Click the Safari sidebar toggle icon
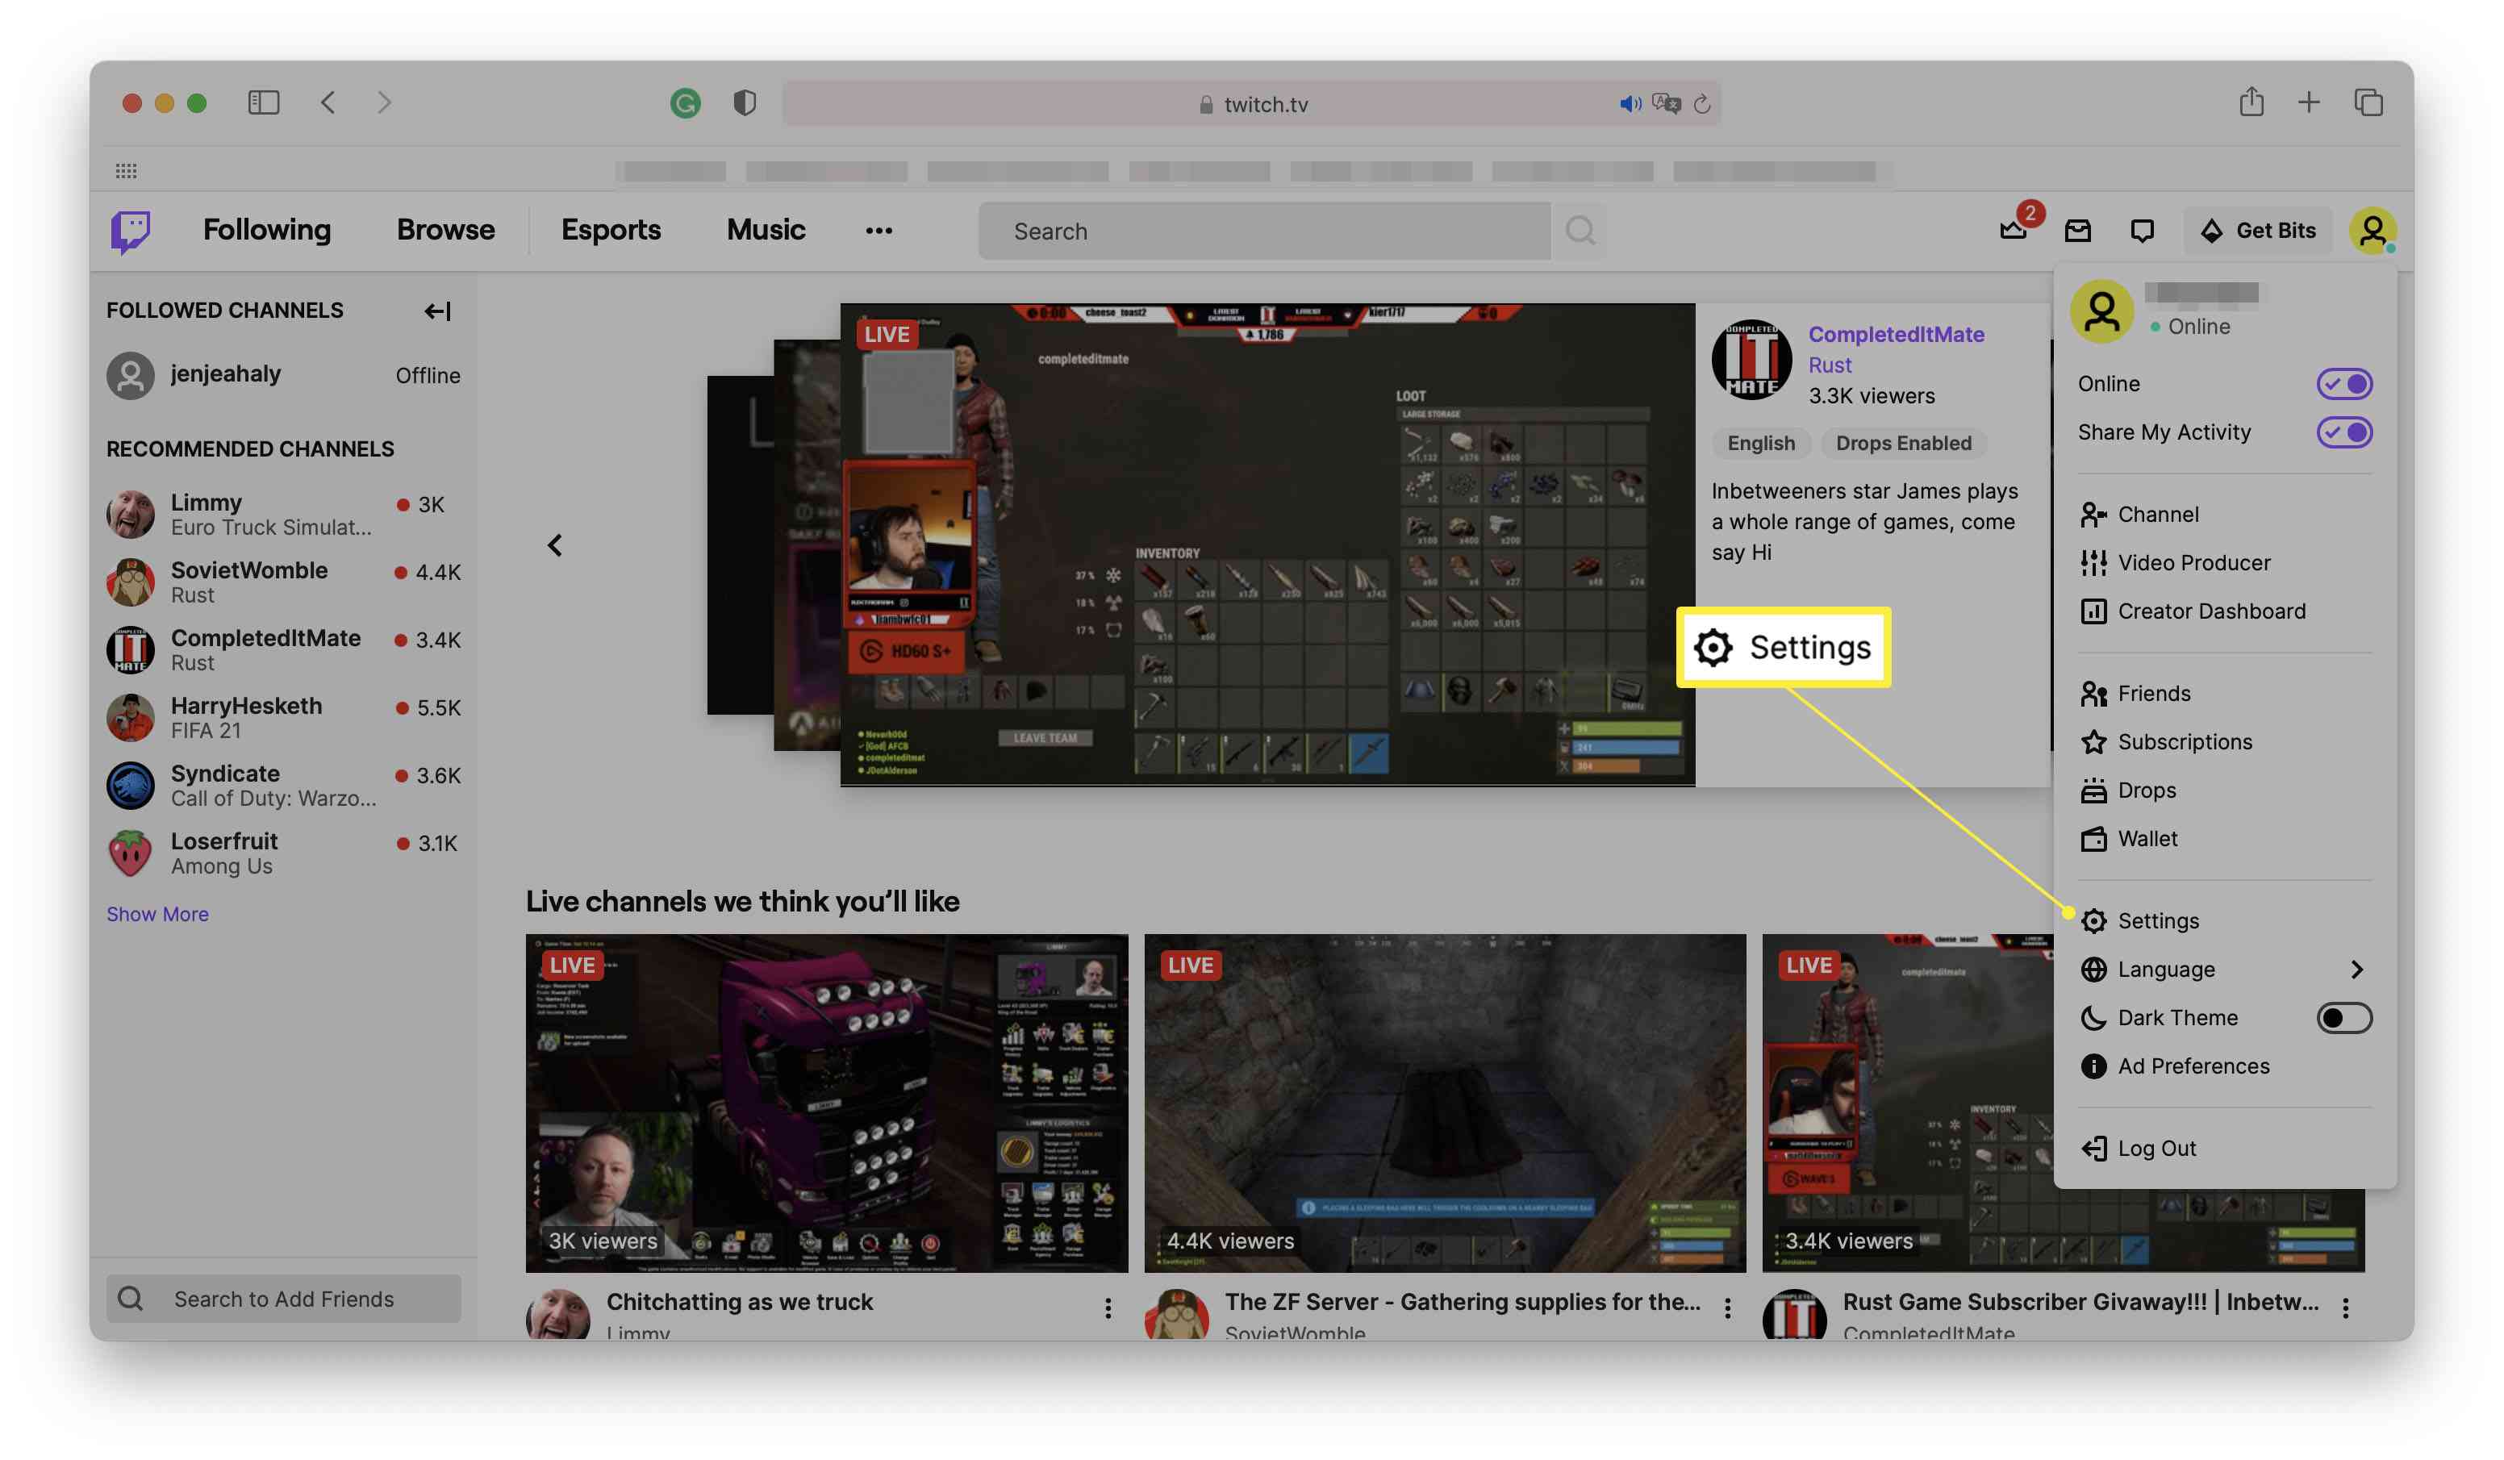 263,102
